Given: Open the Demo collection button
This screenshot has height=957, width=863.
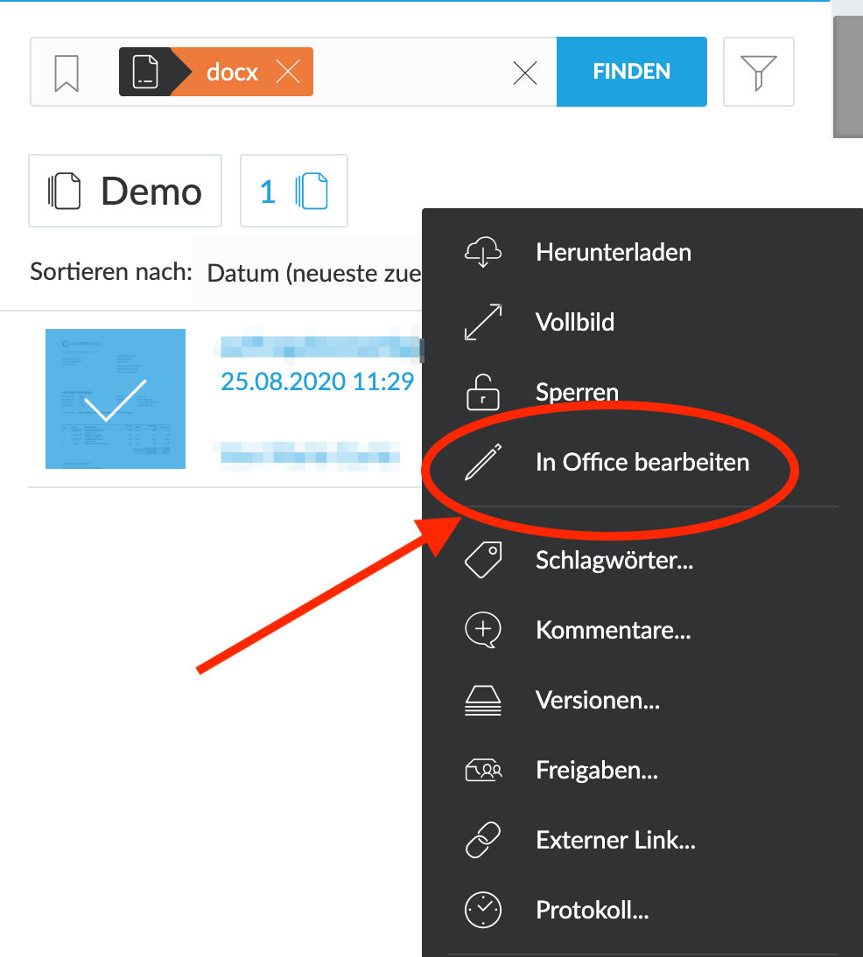Looking at the screenshot, I should click(125, 191).
